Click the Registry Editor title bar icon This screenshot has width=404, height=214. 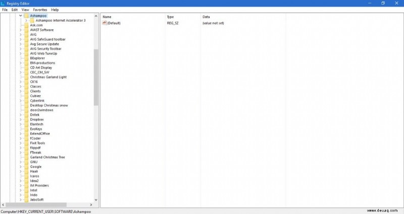3,4
